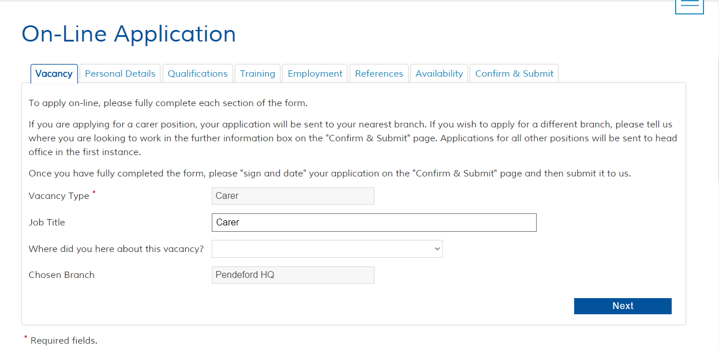719x350 pixels.
Task: Select the Vacancy tab
Action: (x=54, y=74)
